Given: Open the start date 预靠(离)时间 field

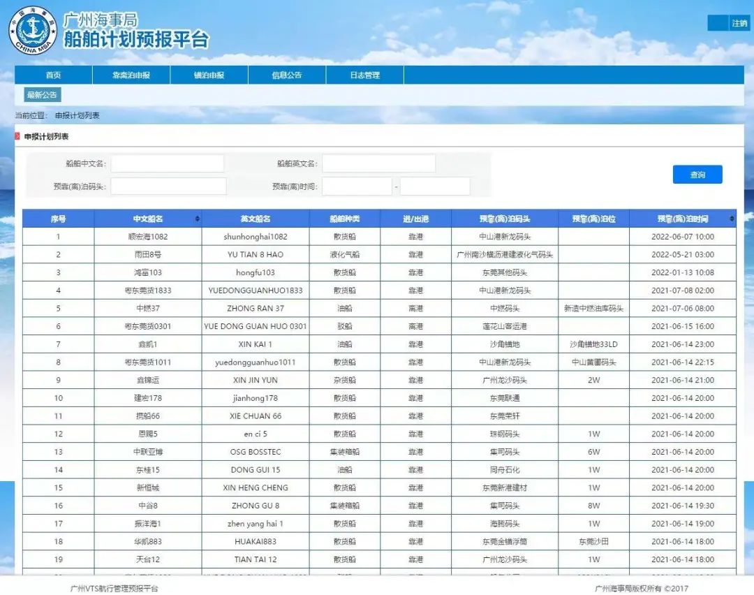Looking at the screenshot, I should click(357, 186).
